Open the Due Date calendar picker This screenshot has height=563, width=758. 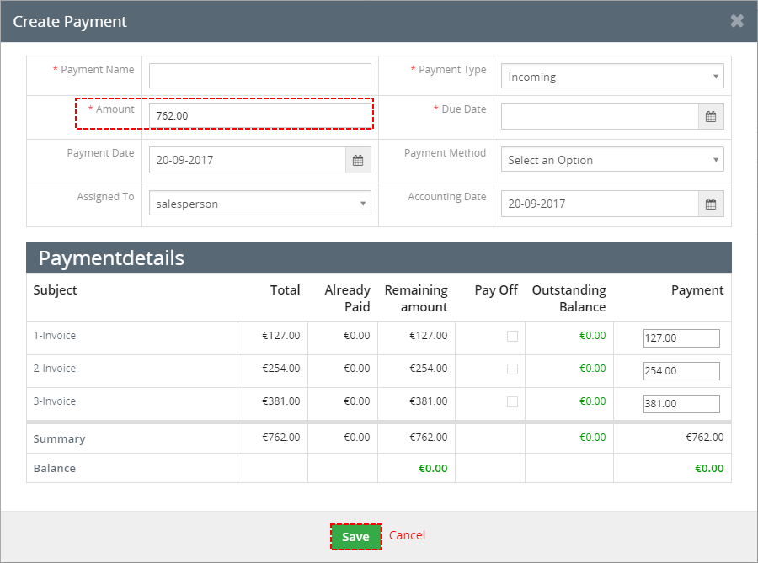click(711, 116)
